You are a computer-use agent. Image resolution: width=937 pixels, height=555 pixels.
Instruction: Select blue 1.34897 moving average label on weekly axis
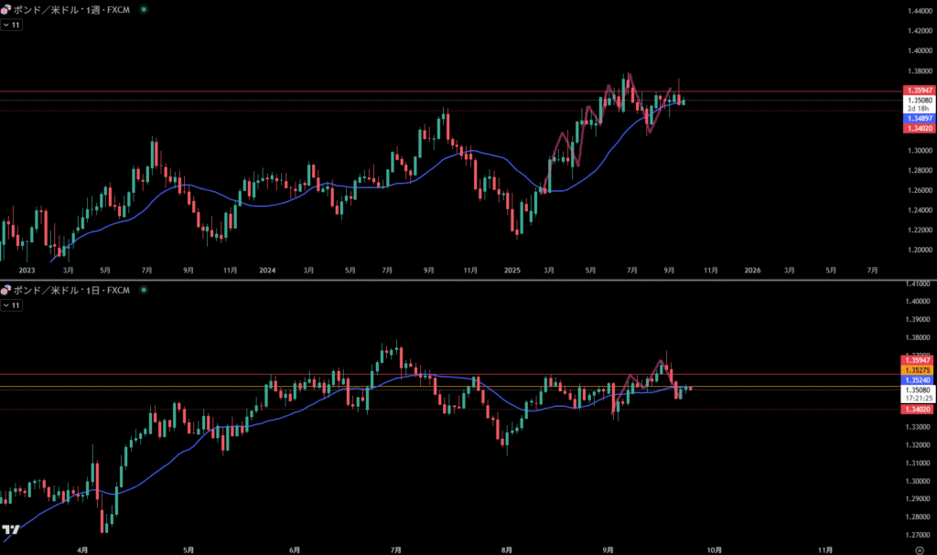(x=918, y=120)
